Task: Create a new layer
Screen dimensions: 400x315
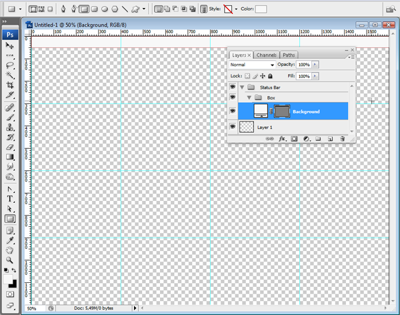Action: tap(330, 139)
